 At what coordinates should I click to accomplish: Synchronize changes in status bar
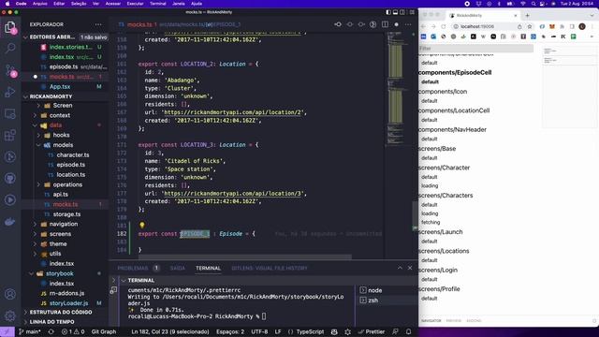click(51, 331)
